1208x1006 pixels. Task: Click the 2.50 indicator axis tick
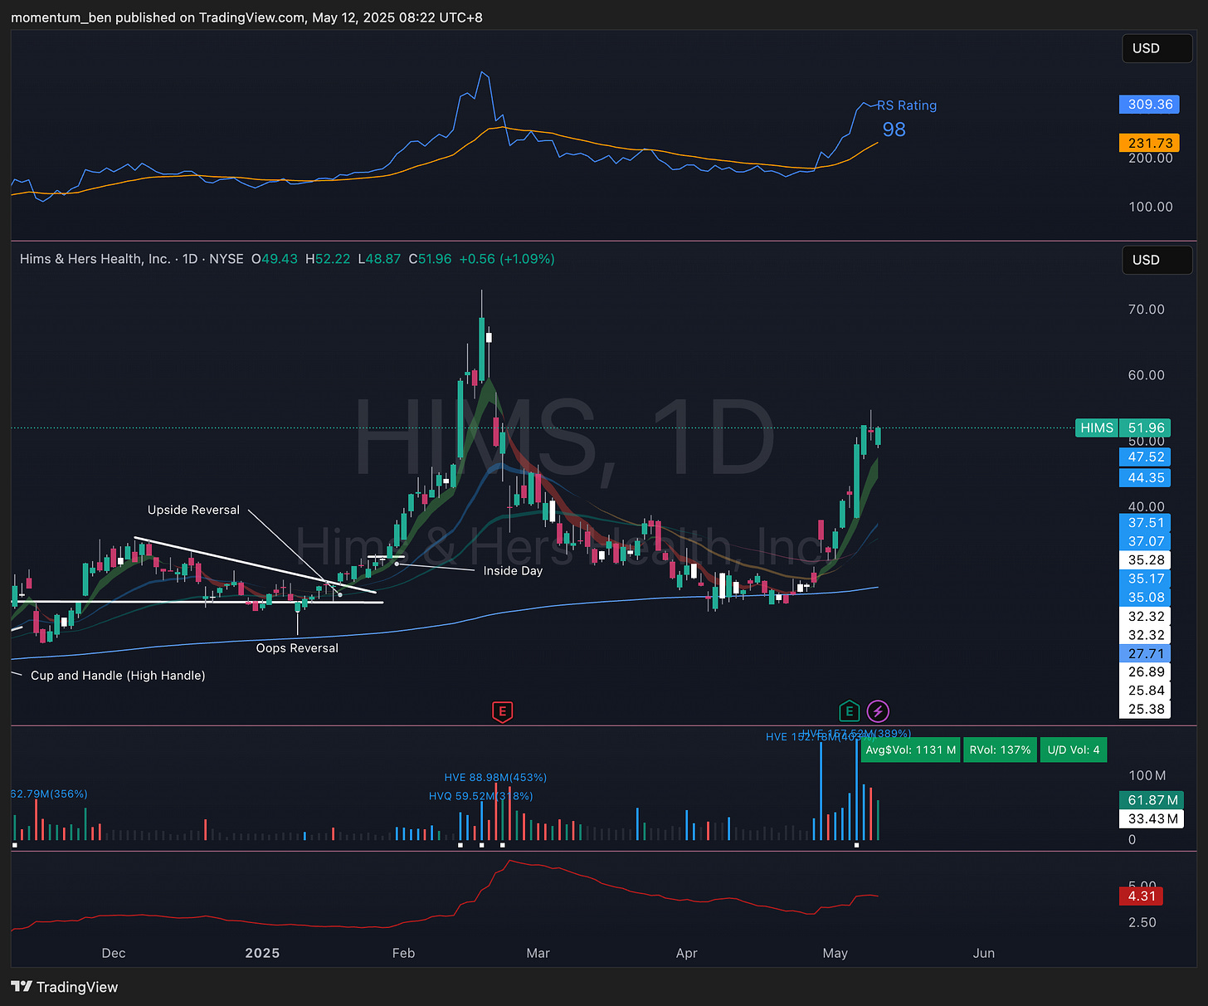pyautogui.click(x=1142, y=922)
